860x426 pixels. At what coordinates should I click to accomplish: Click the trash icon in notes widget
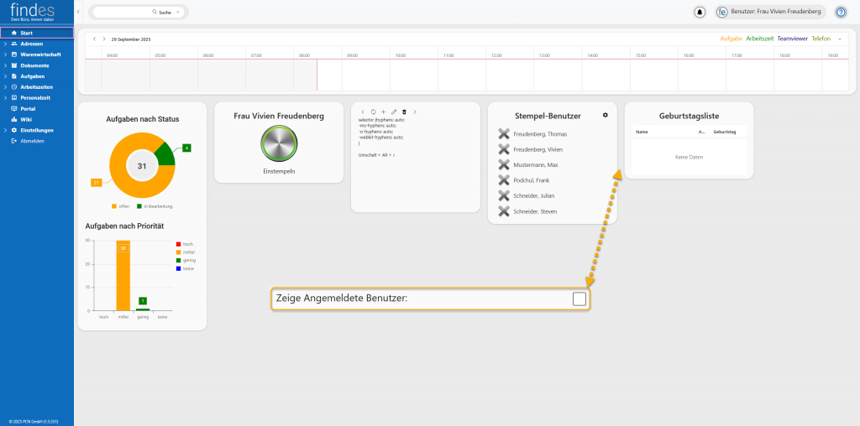click(x=404, y=112)
